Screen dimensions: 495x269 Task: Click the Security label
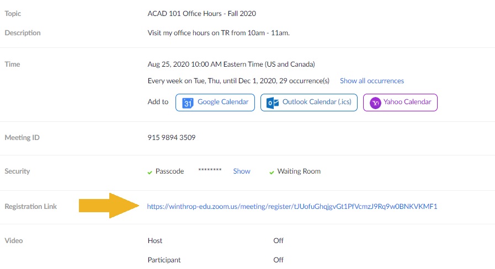click(x=17, y=171)
